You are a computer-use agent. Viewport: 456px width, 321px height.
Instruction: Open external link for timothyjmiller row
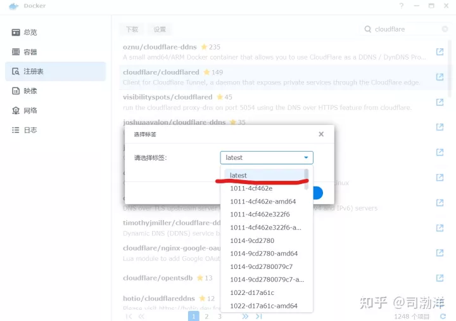(x=440, y=228)
